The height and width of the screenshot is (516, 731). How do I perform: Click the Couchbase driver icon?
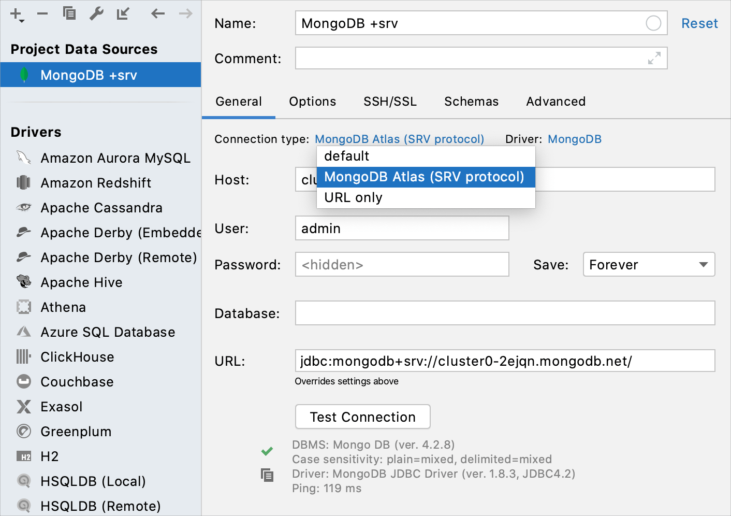tap(24, 381)
